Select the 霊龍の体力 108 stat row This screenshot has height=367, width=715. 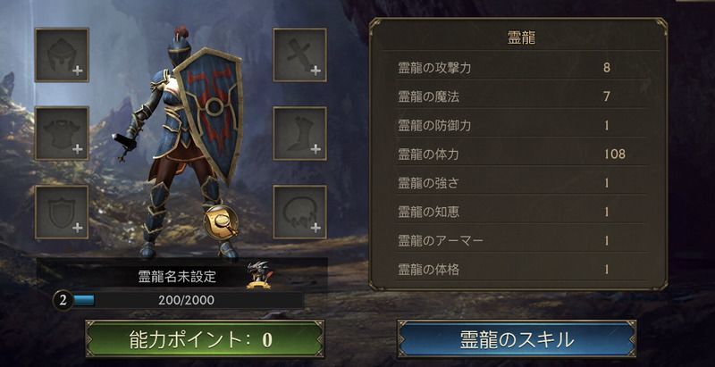pyautogui.click(x=521, y=154)
